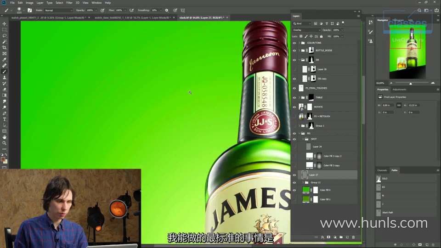Hide the ROTATE layer
This screenshot has width=441, height=248.
(x=294, y=107)
